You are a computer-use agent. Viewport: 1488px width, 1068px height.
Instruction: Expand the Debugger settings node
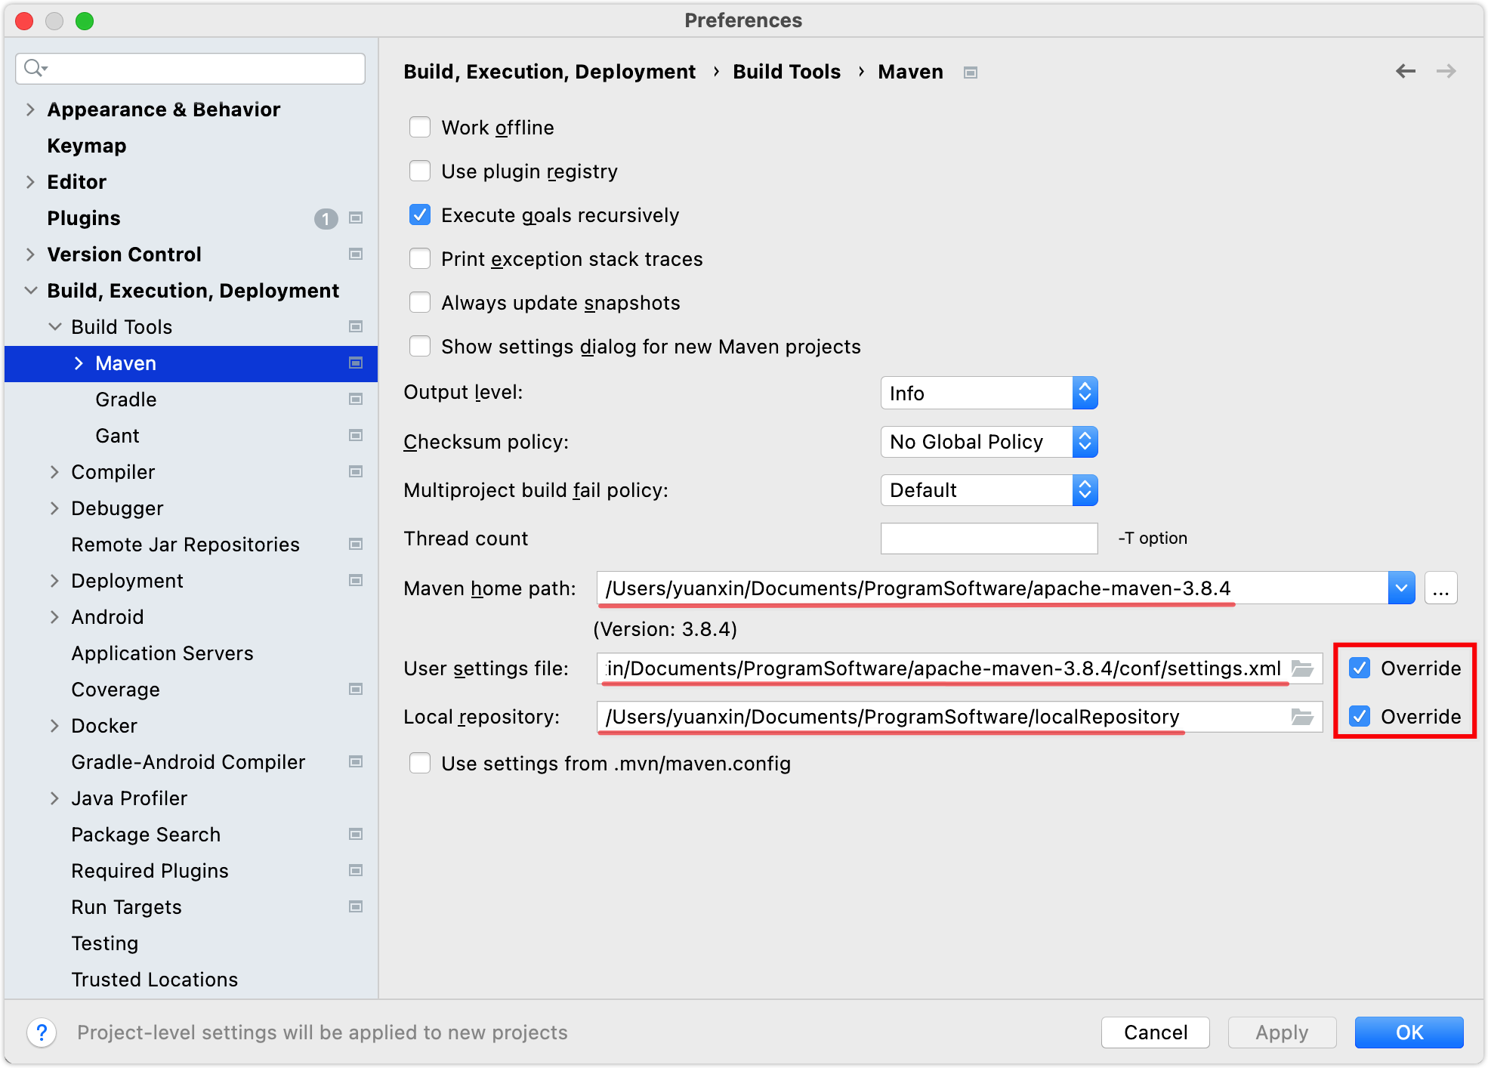(54, 508)
